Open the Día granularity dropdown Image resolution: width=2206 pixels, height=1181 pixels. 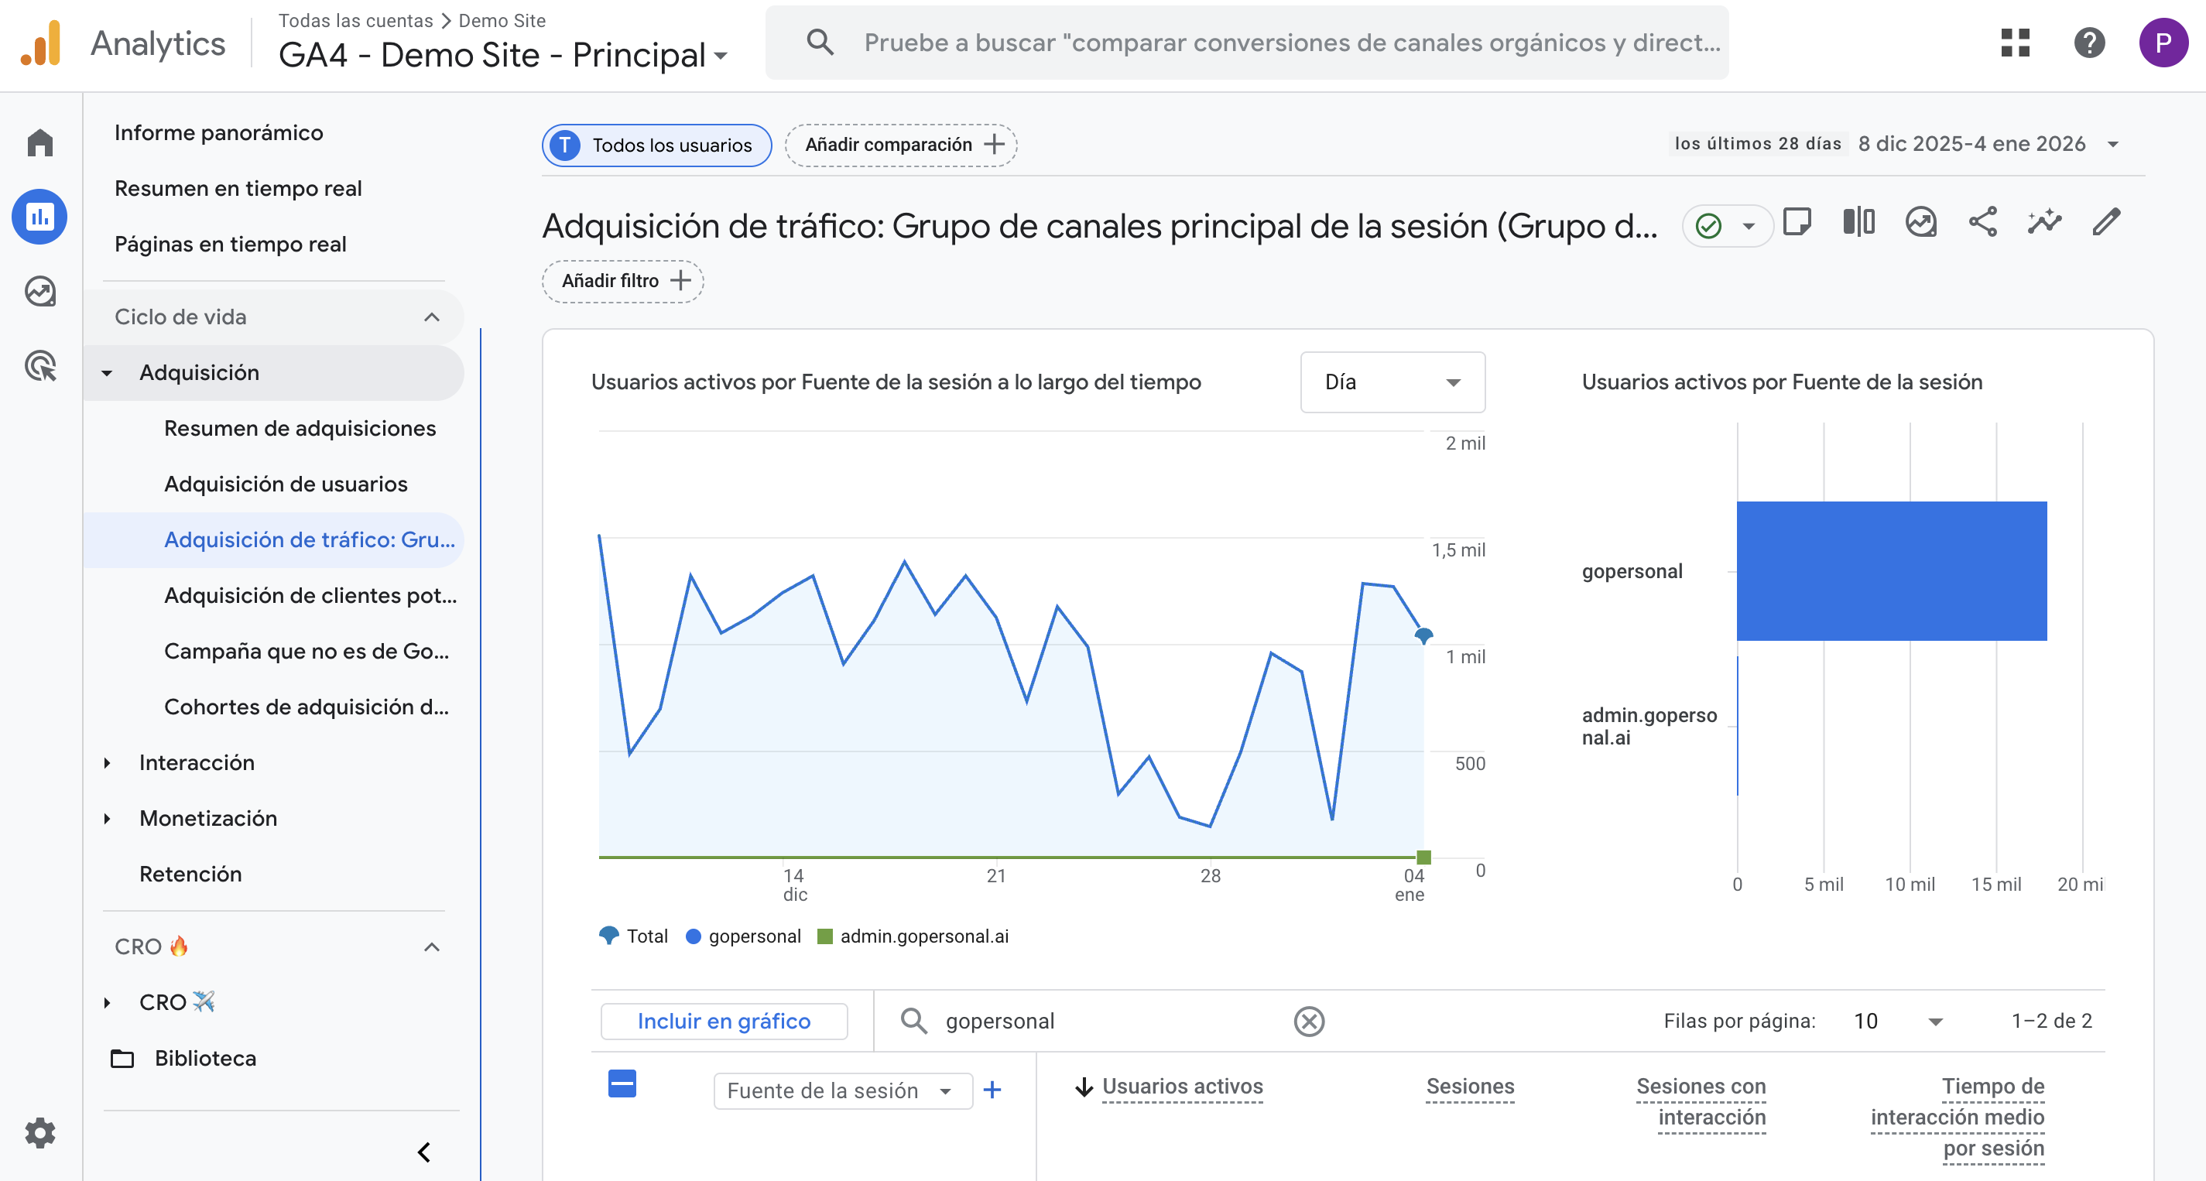coord(1392,382)
